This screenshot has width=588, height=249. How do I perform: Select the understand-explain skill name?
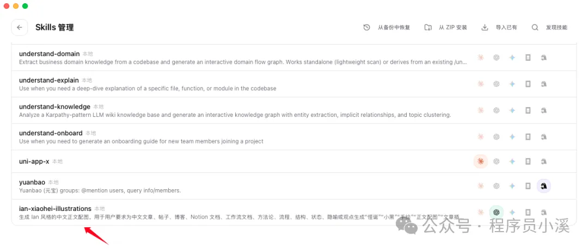[x=49, y=80]
